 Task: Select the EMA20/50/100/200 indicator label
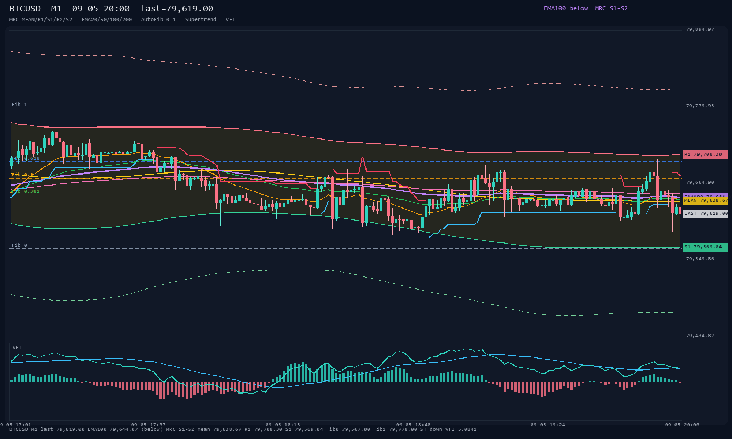point(107,20)
